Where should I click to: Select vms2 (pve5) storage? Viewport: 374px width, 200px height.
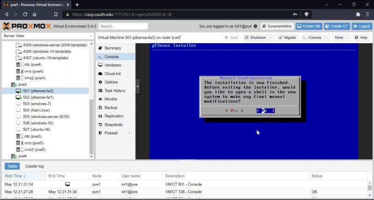(30, 149)
